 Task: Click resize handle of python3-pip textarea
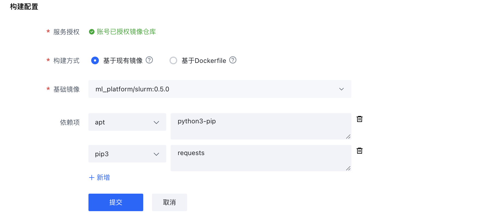[348, 136]
